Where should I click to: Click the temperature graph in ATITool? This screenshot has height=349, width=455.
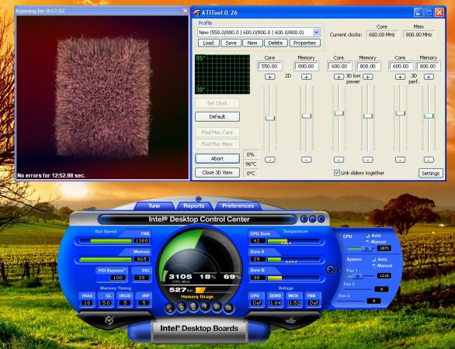click(x=222, y=74)
